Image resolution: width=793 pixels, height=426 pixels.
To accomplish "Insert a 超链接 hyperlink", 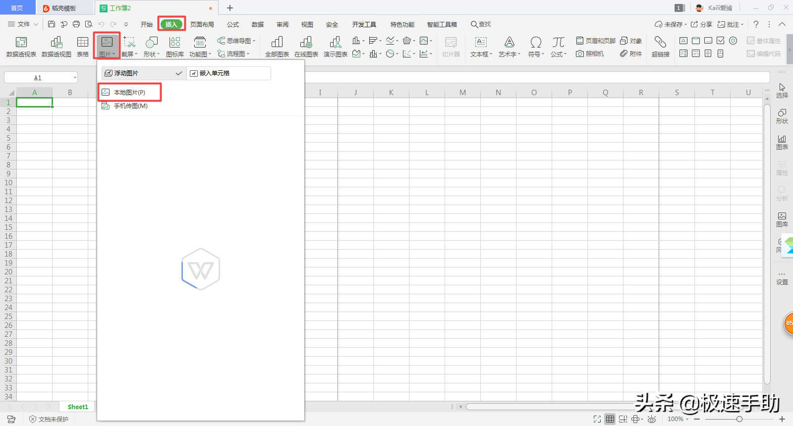I will [x=661, y=47].
